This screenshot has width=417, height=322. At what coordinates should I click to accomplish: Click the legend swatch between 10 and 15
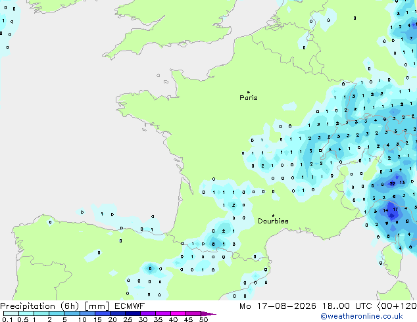click(87, 313)
